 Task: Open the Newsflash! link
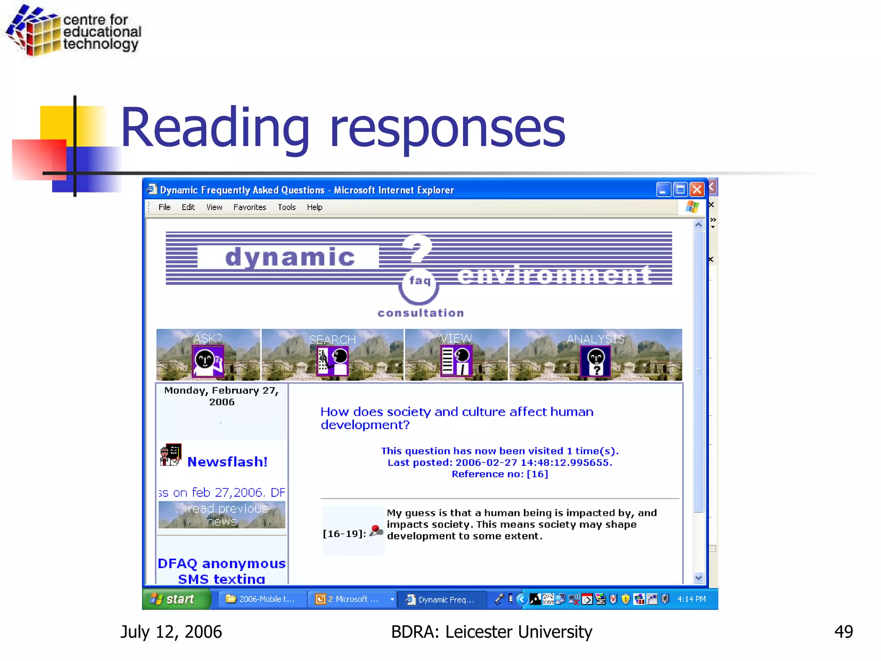(227, 462)
